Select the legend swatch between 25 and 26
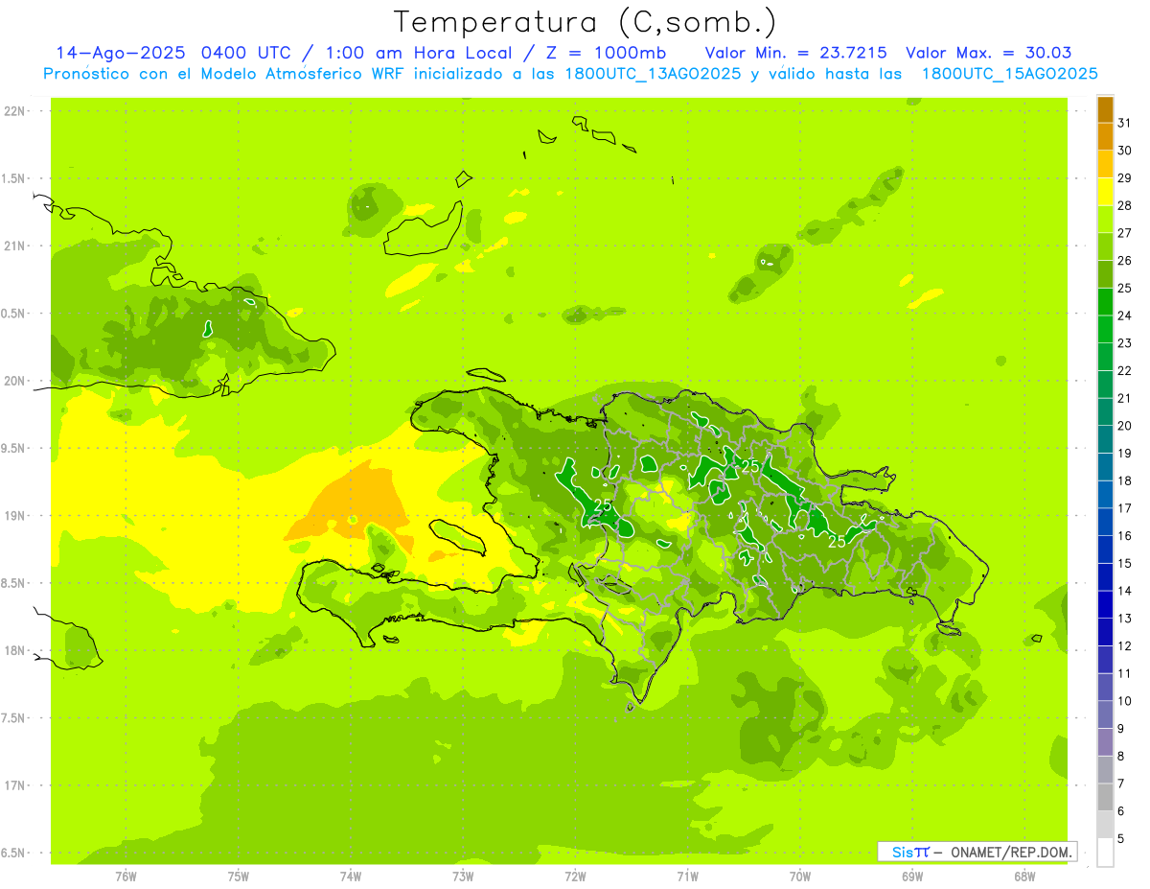 click(x=1105, y=274)
